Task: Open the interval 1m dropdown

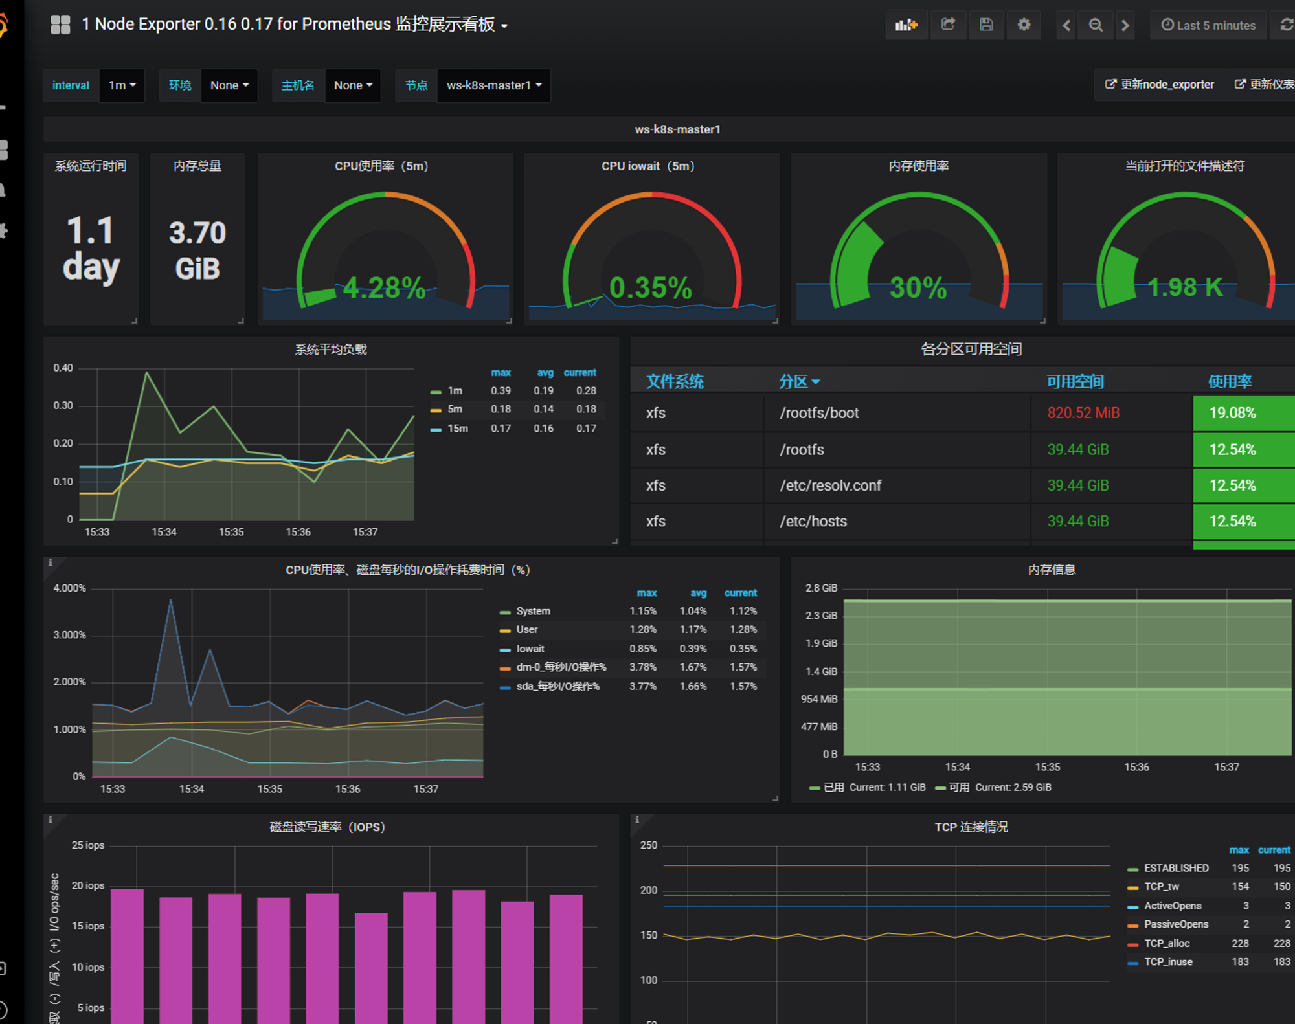Action: tap(122, 85)
